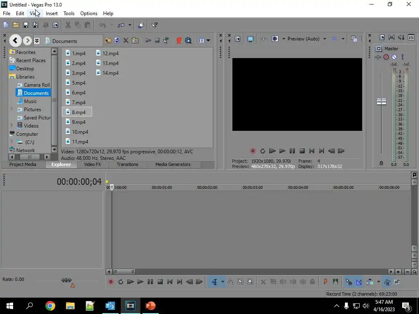Image resolution: width=419 pixels, height=314 pixels.
Task: Switch to the Project Media tab
Action: click(x=23, y=164)
